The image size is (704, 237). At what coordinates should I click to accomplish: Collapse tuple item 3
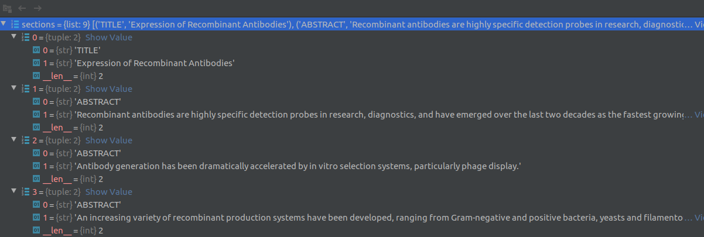click(x=15, y=192)
